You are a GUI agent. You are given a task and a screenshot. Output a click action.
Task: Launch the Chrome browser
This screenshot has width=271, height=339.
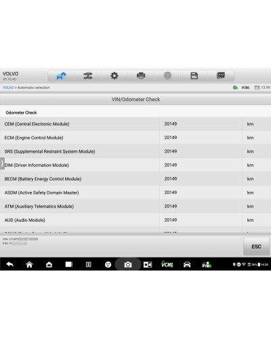click(x=108, y=264)
